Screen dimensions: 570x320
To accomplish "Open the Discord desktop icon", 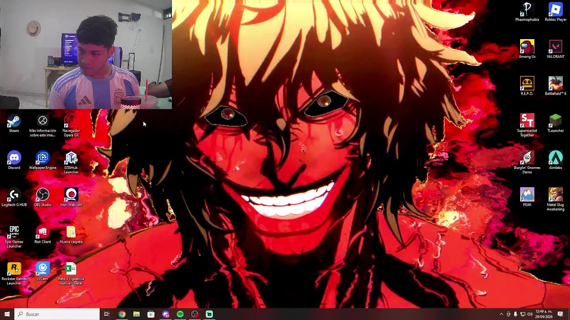I will pyautogui.click(x=14, y=160).
